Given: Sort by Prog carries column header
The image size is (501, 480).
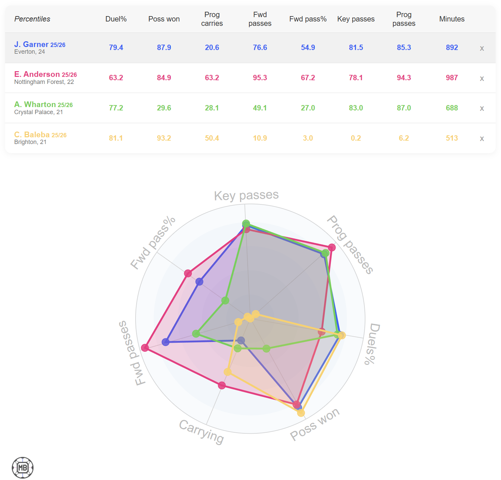Looking at the screenshot, I should point(212,19).
